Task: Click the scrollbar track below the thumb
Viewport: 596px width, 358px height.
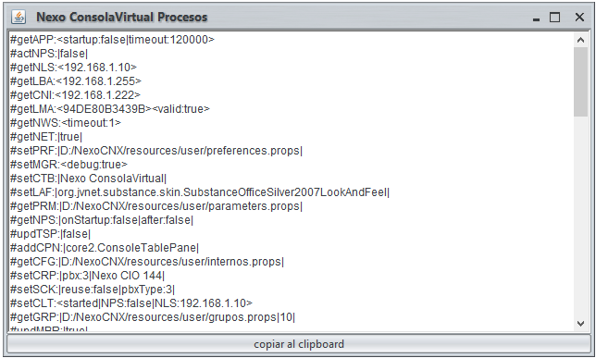Action: 580,216
